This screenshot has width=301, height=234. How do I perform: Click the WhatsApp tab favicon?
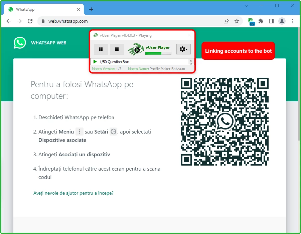[11, 9]
